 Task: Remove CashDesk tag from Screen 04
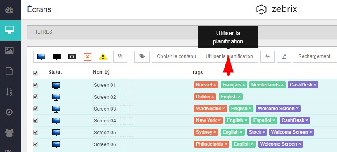pos(307,120)
